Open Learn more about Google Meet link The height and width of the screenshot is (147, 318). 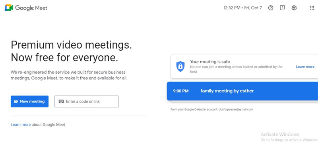(x=21, y=125)
